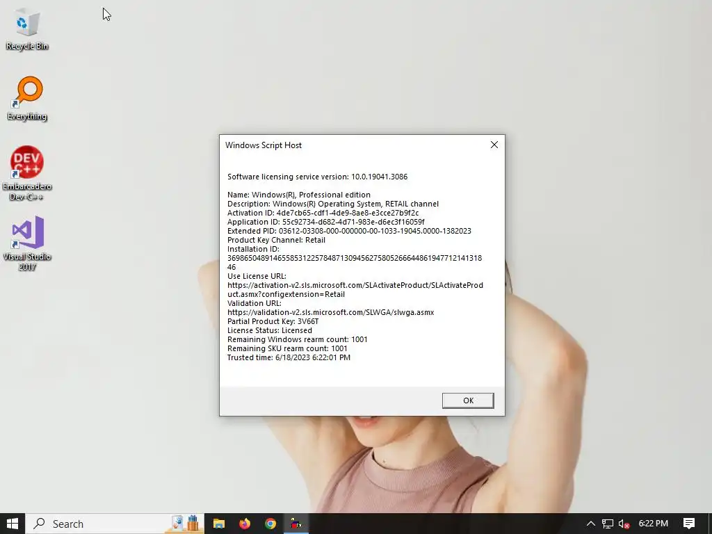Click the Remaining SKU rearm count line

pyautogui.click(x=287, y=349)
